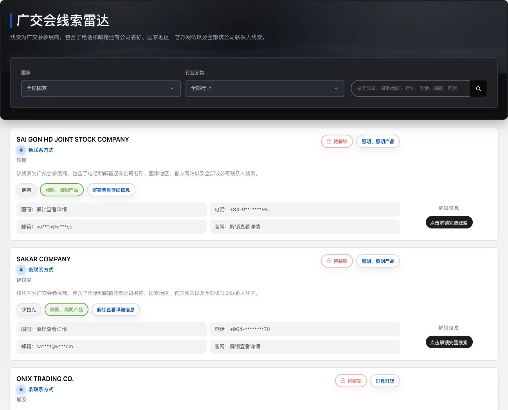The height and width of the screenshot is (410, 508).
Task: Click 4 条联系方式 under SAKAR COMPANY
Action: pyautogui.click(x=35, y=270)
